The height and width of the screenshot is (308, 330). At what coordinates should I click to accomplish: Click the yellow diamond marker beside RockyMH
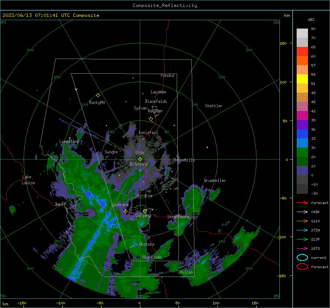click(98, 96)
